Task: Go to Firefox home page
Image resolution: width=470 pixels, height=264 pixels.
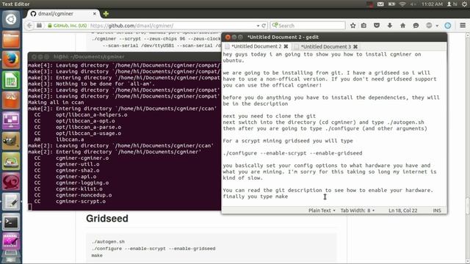Action: pyautogui.click(x=403, y=26)
